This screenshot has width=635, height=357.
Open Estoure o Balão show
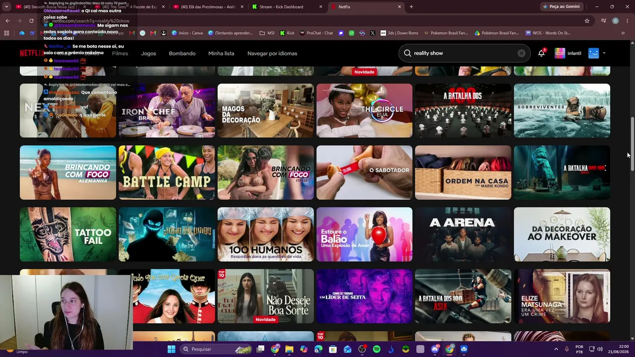pos(364,234)
